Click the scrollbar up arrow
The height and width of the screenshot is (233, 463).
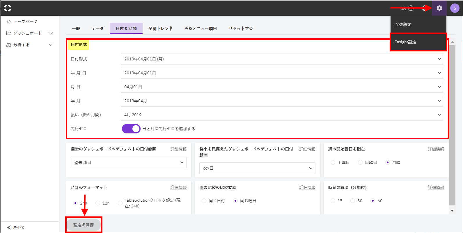452,42
